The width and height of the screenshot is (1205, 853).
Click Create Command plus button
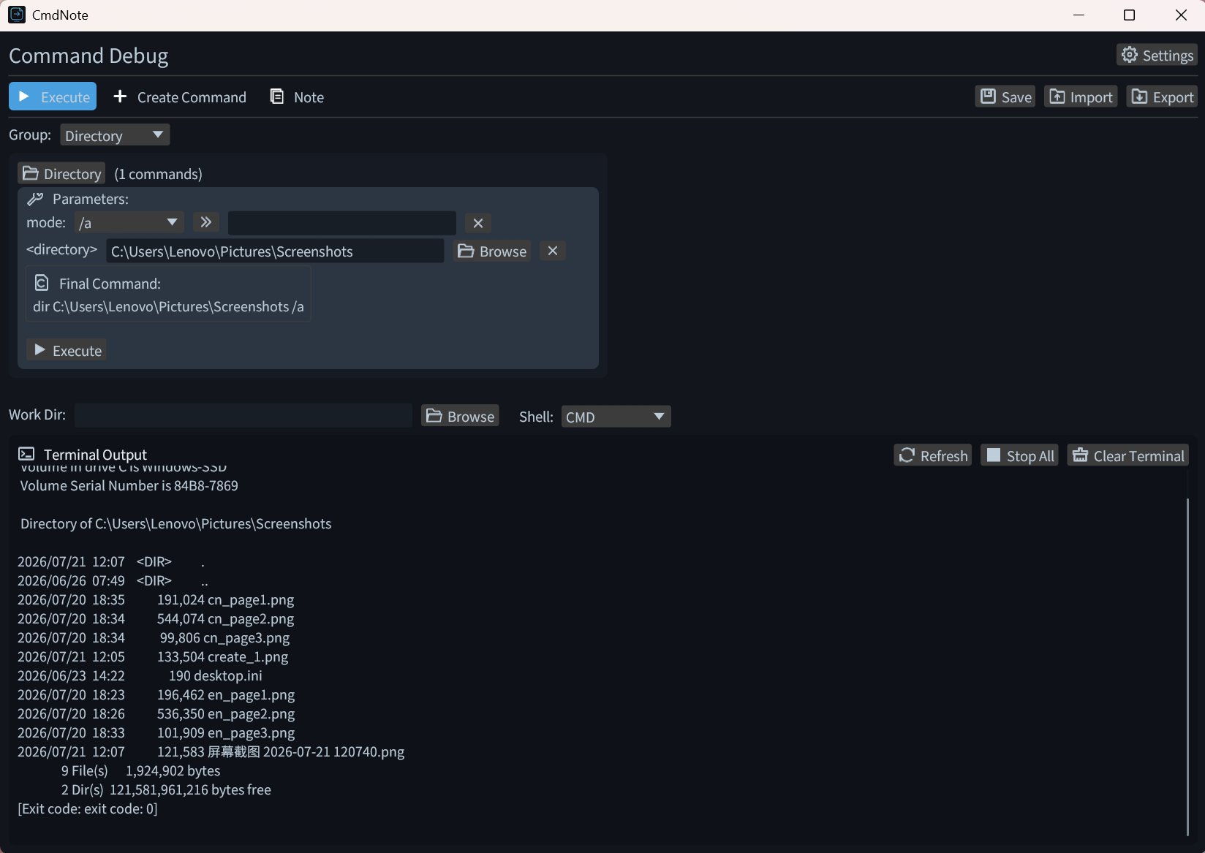click(x=180, y=96)
